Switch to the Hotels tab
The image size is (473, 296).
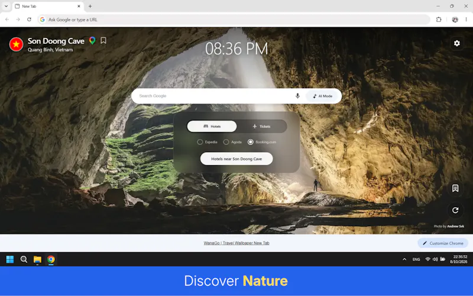212,126
